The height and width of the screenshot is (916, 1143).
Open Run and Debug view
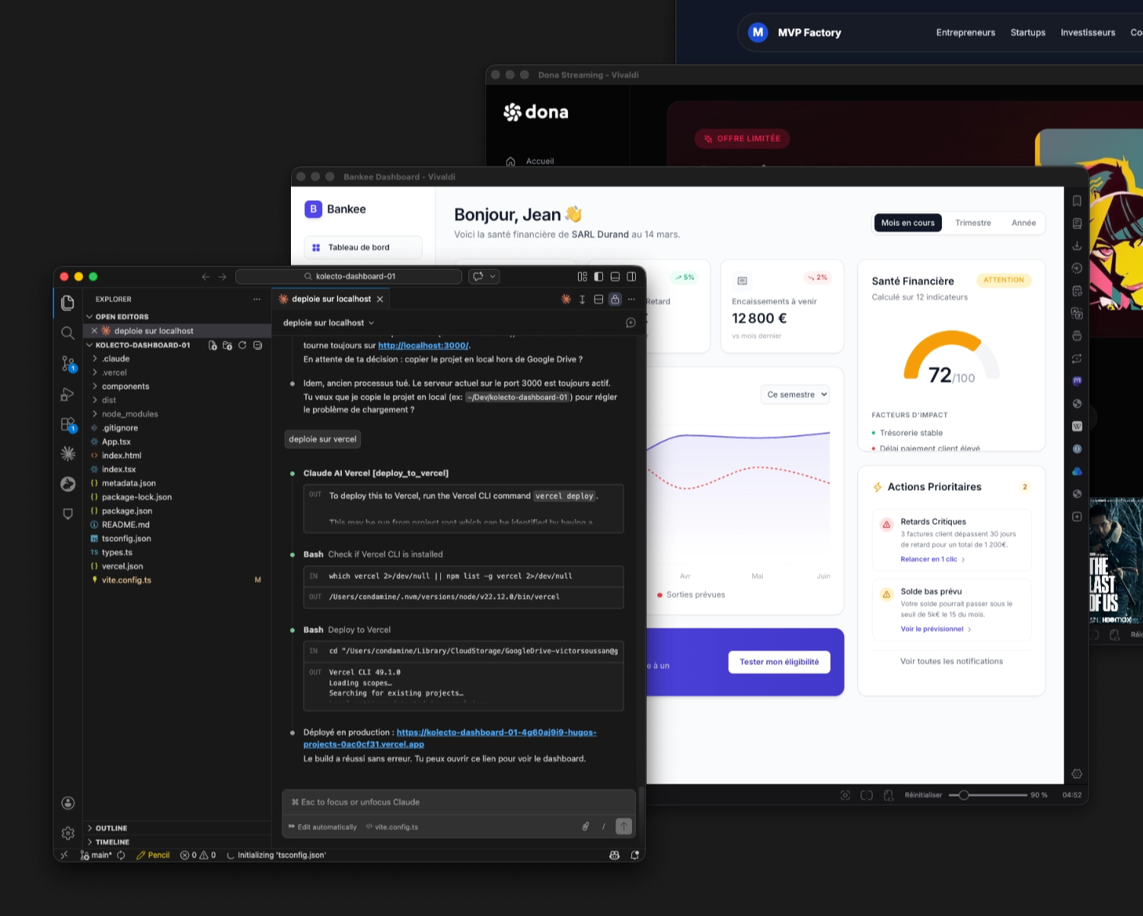(x=68, y=394)
